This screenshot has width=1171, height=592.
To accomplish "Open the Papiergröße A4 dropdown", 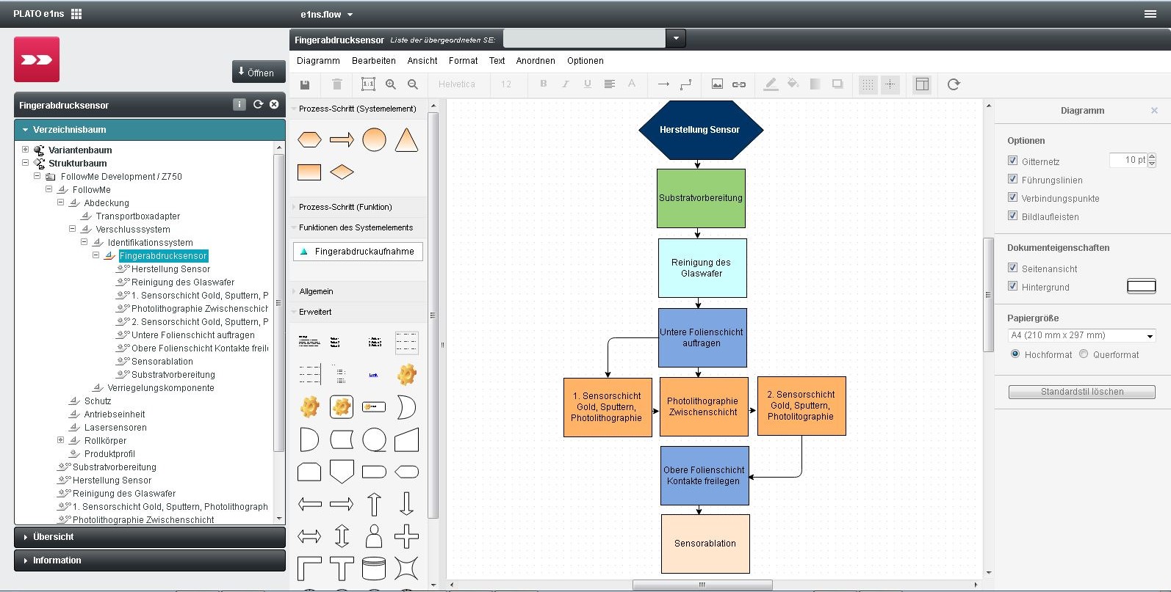I will 1081,335.
